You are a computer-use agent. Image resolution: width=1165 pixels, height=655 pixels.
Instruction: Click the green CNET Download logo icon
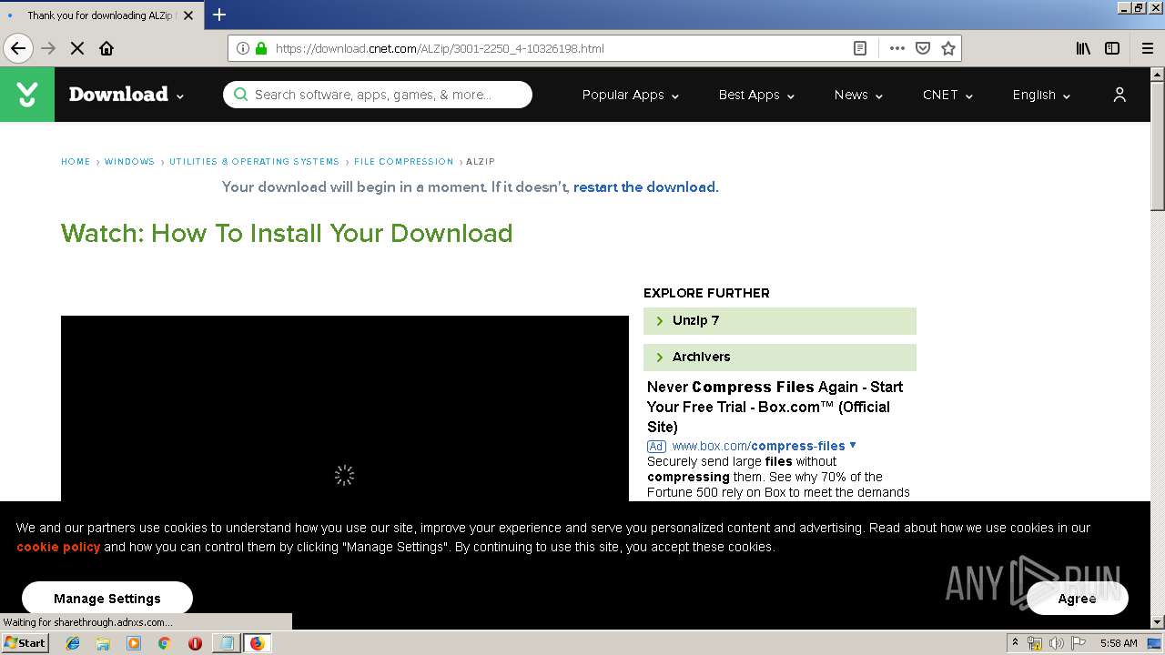point(27,95)
